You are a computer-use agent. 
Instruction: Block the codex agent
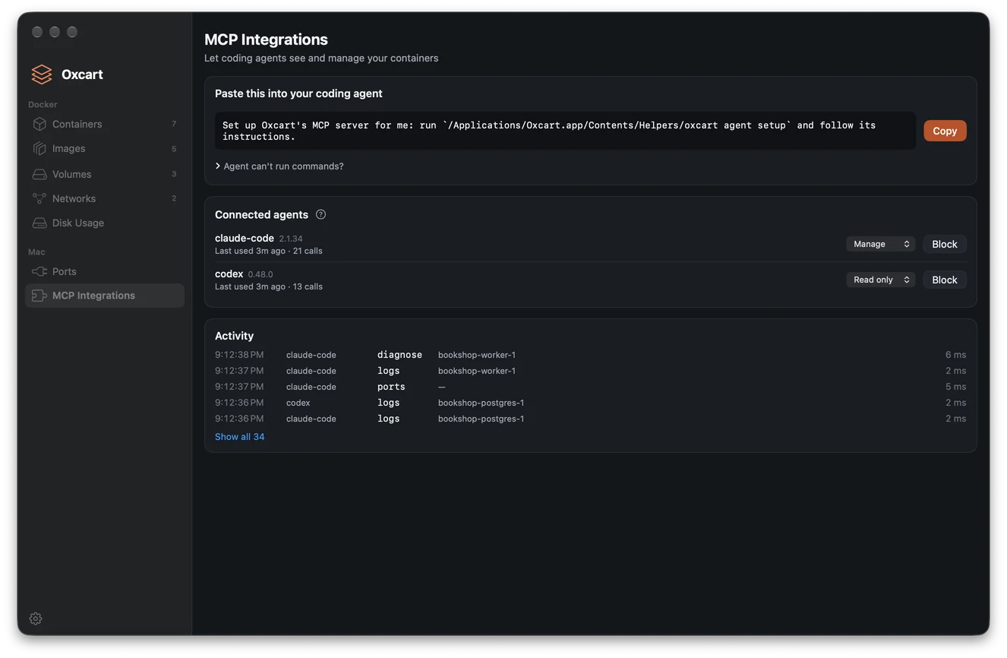[x=945, y=280]
